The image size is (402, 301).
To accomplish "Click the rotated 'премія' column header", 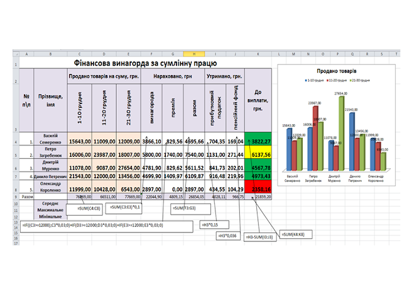I will tap(173, 108).
